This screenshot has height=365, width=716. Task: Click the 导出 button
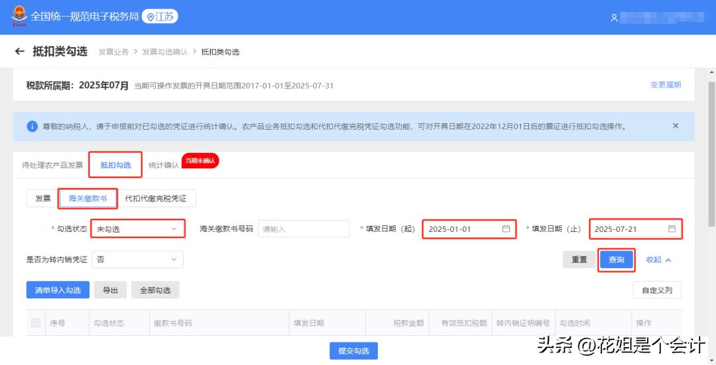coord(110,289)
